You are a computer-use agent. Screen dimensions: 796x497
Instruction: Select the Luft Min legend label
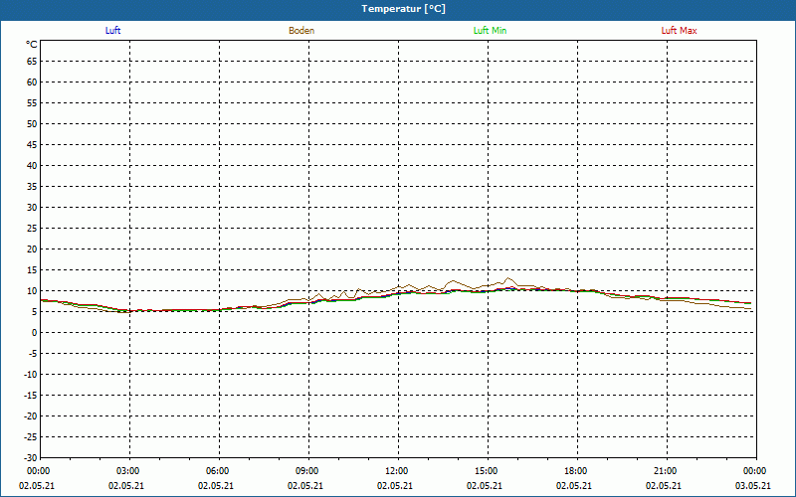pyautogui.click(x=490, y=31)
